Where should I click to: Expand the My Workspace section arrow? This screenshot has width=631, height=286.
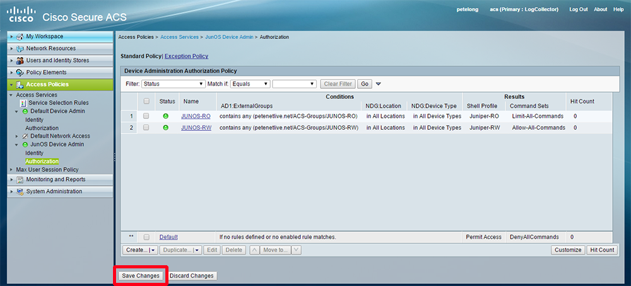coord(12,37)
